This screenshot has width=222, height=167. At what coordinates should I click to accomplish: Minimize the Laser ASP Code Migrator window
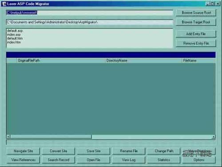click(208, 4)
